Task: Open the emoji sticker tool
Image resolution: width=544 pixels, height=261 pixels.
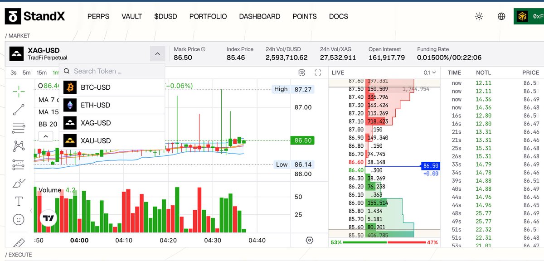Action: coord(19,220)
